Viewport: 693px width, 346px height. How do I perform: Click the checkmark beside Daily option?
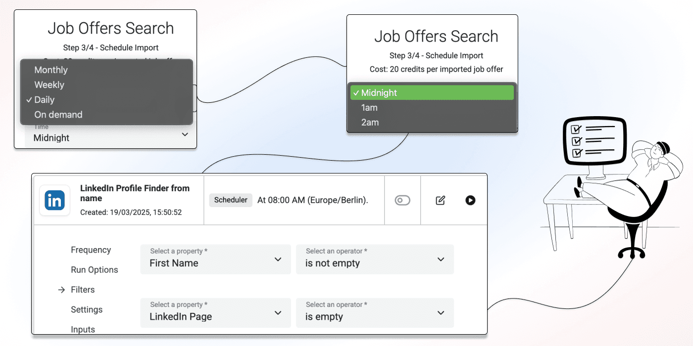(30, 99)
